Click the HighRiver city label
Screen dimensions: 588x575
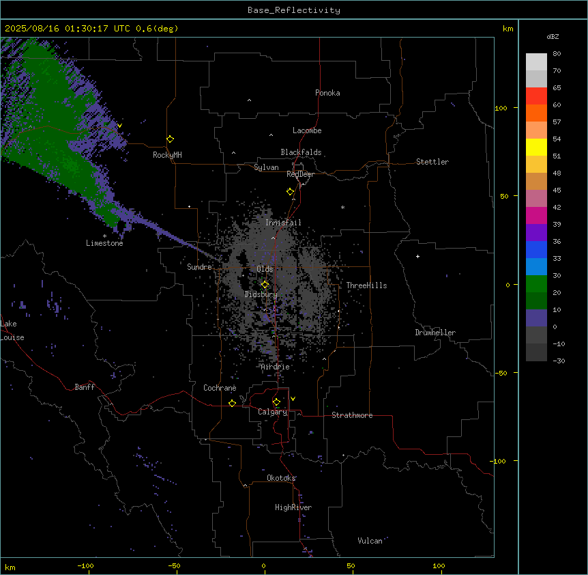(x=293, y=507)
